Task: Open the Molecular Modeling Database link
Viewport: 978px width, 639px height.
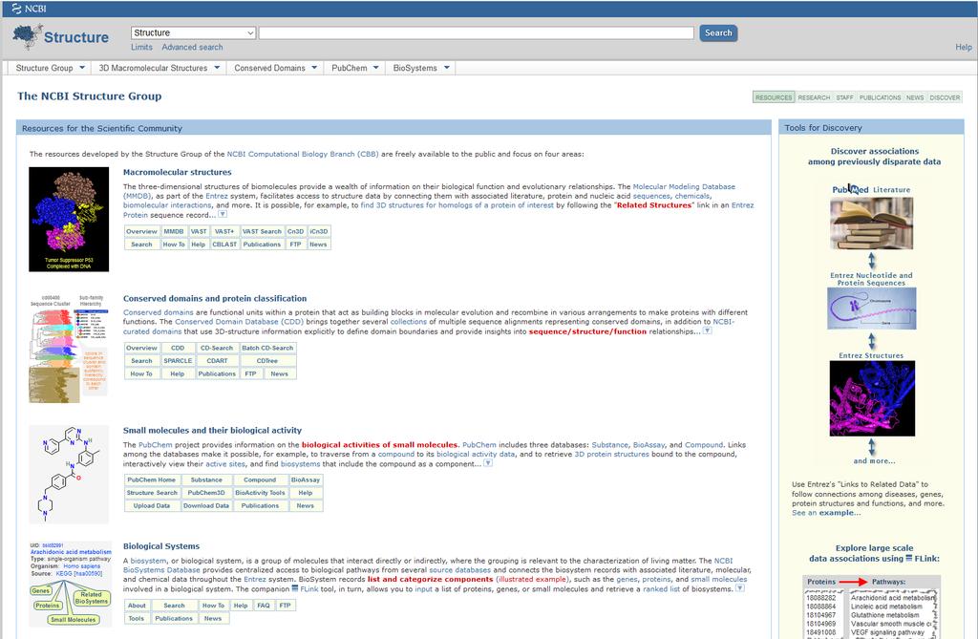Action: [x=684, y=186]
